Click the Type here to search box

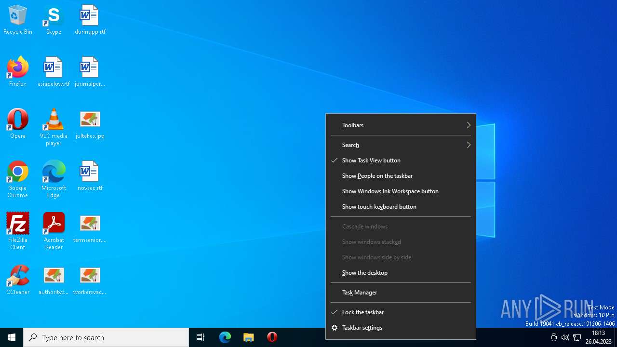coord(106,337)
